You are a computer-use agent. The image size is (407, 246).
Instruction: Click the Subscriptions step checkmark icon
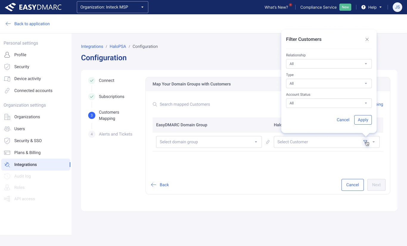92,97
